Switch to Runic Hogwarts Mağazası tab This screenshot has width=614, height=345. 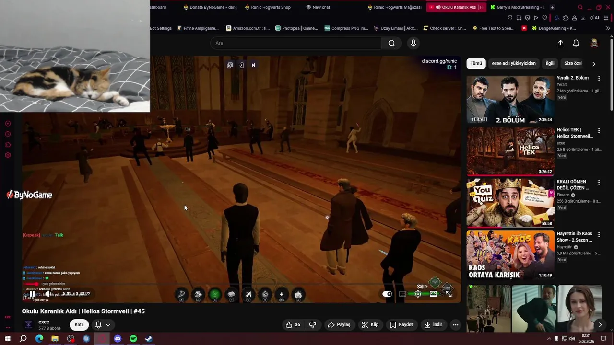[394, 7]
